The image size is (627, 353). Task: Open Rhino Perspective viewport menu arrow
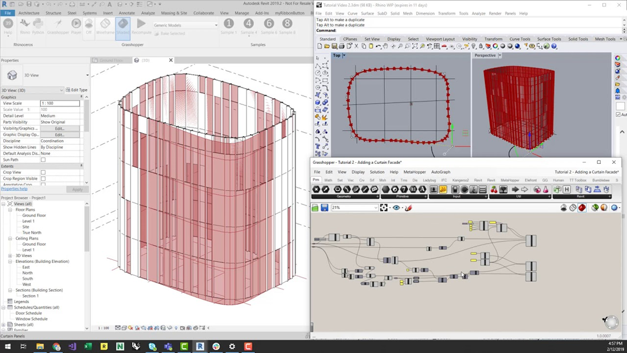click(x=500, y=56)
